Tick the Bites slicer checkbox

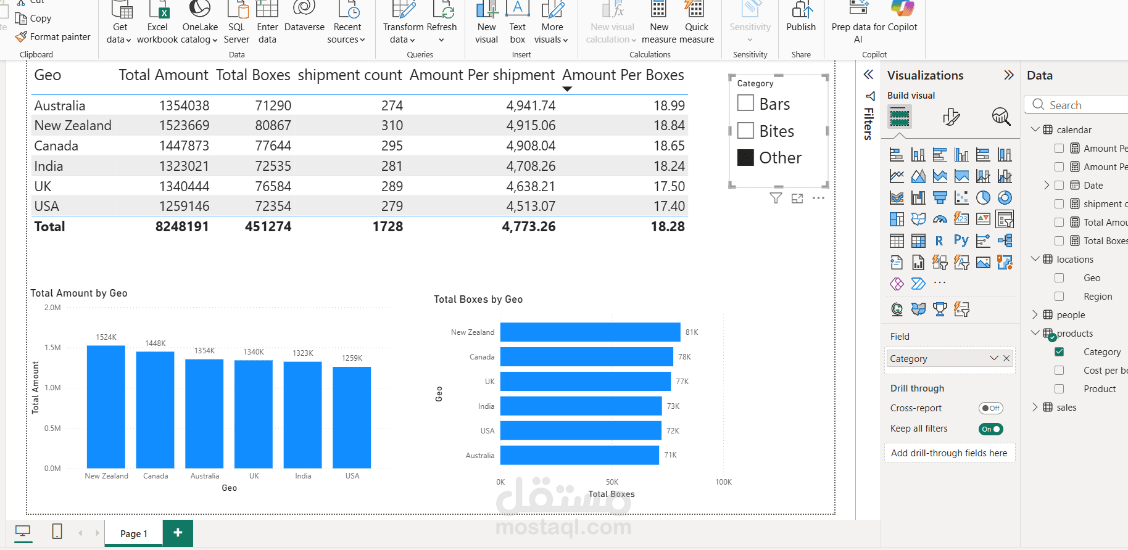click(x=745, y=130)
